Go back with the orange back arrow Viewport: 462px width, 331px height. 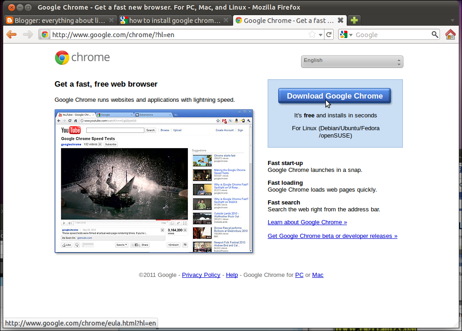click(11, 34)
